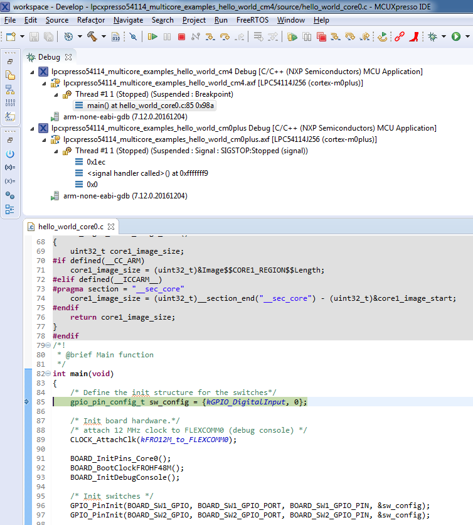
Task: Click the Step Into toolbar icon
Action: click(x=211, y=37)
